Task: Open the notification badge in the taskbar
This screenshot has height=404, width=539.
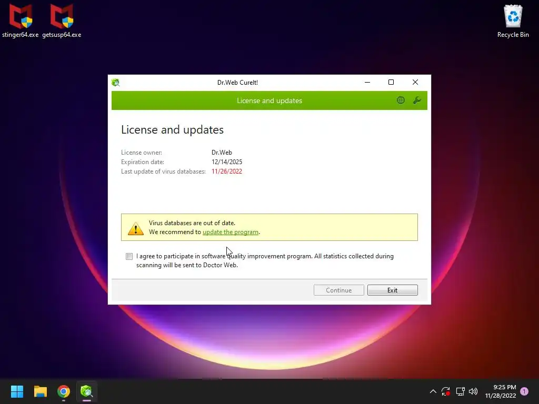Action: pos(524,391)
